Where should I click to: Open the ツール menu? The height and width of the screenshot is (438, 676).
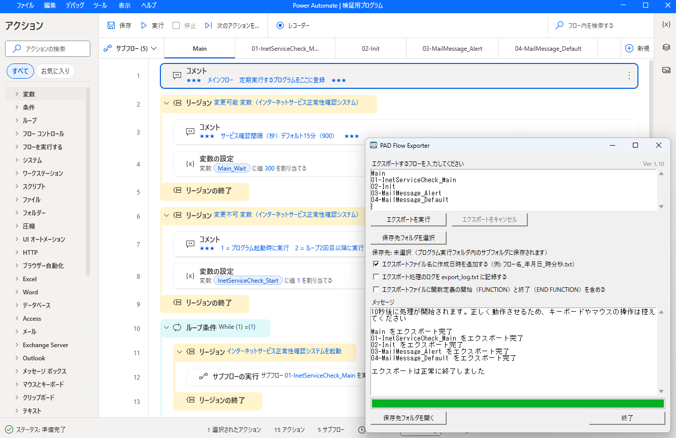100,6
